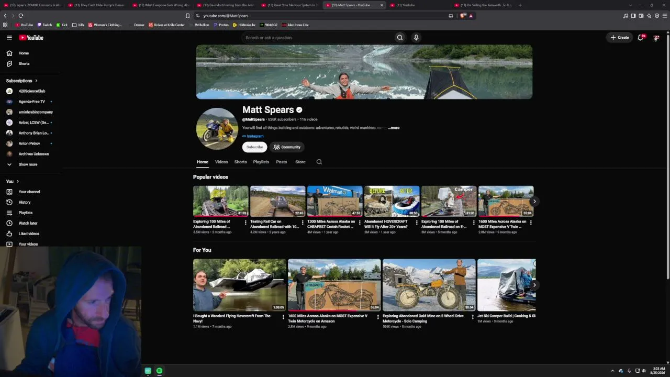
Task: Open the Abandoned HOVERCRAFT video thumbnail
Action: [x=392, y=201]
